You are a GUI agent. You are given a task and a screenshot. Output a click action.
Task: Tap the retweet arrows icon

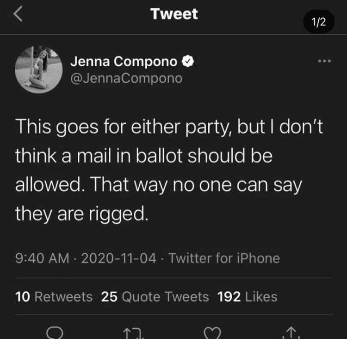[x=133, y=333]
